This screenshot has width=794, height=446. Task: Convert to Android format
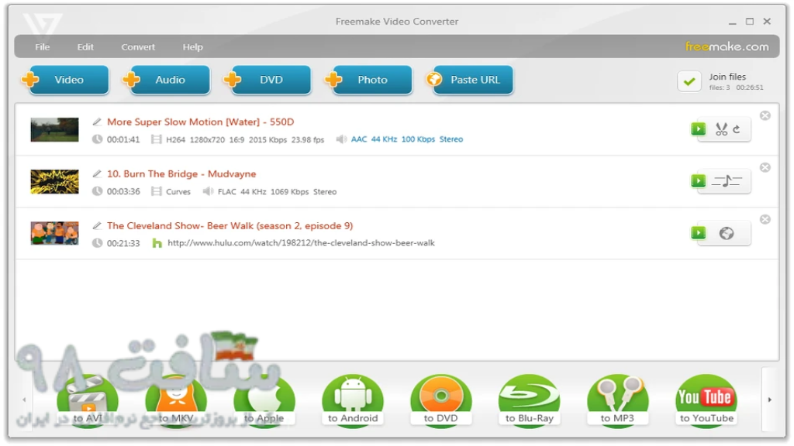pyautogui.click(x=353, y=401)
